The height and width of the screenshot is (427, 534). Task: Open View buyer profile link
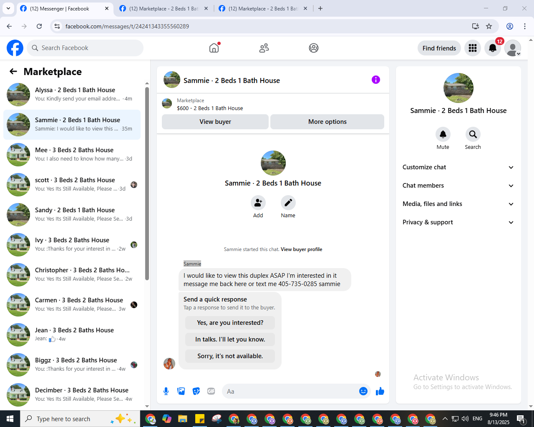tap(302, 249)
